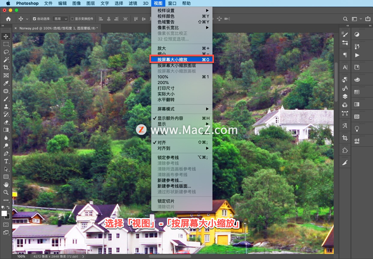Toggle the 显示变换控件 checkbox
The image size is (373, 259).
coord(72,19)
